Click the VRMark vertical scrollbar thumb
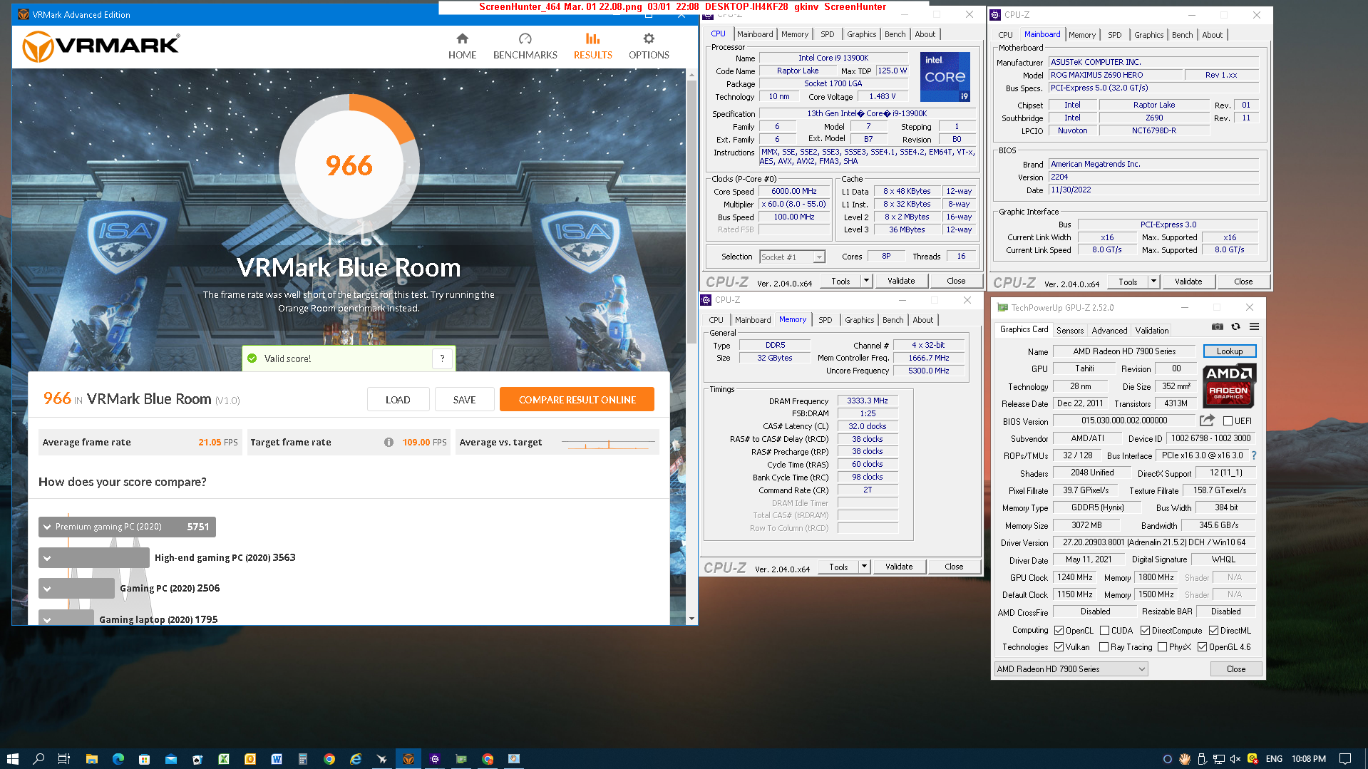Viewport: 1368px width, 769px height. click(691, 210)
